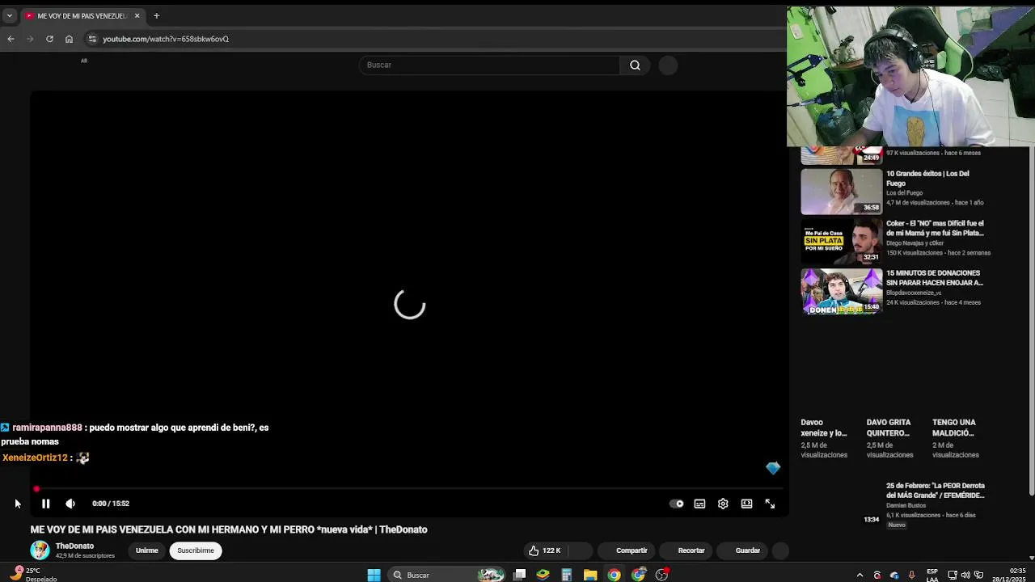Screen dimensions: 1035x582
Task: Close the ME VOY DE MI PAIS tab
Action: [137, 15]
